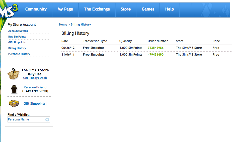This screenshot has height=142, width=239.
Task: Click the Transaction Type column header
Action: [x=95, y=41]
